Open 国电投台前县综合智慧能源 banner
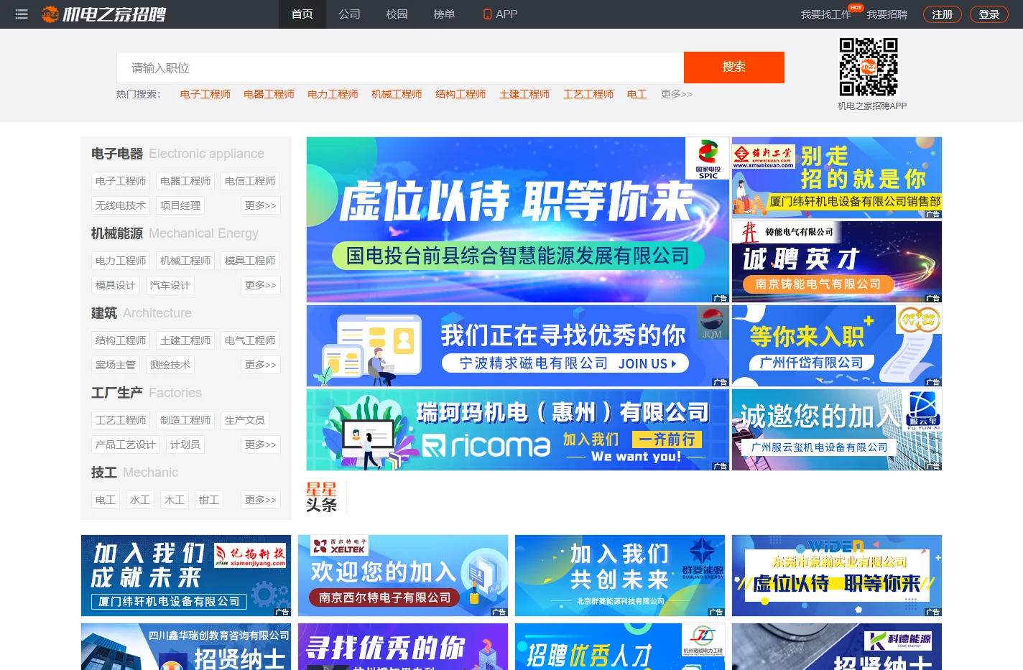Image resolution: width=1023 pixels, height=670 pixels. point(518,220)
